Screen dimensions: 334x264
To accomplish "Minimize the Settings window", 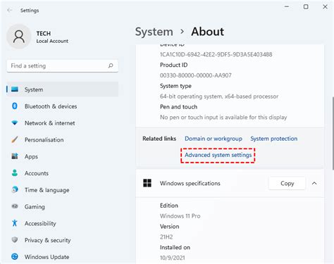I will click(287, 6).
